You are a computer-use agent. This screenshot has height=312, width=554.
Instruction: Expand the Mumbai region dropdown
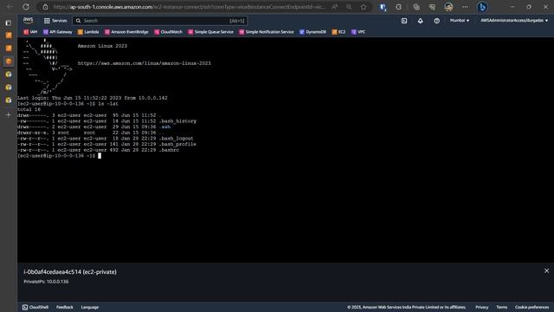460,21
